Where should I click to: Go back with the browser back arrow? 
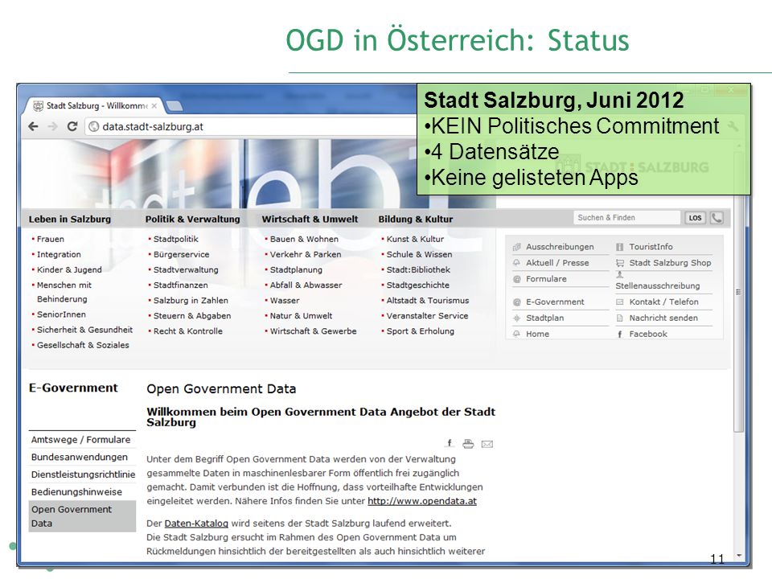[33, 126]
